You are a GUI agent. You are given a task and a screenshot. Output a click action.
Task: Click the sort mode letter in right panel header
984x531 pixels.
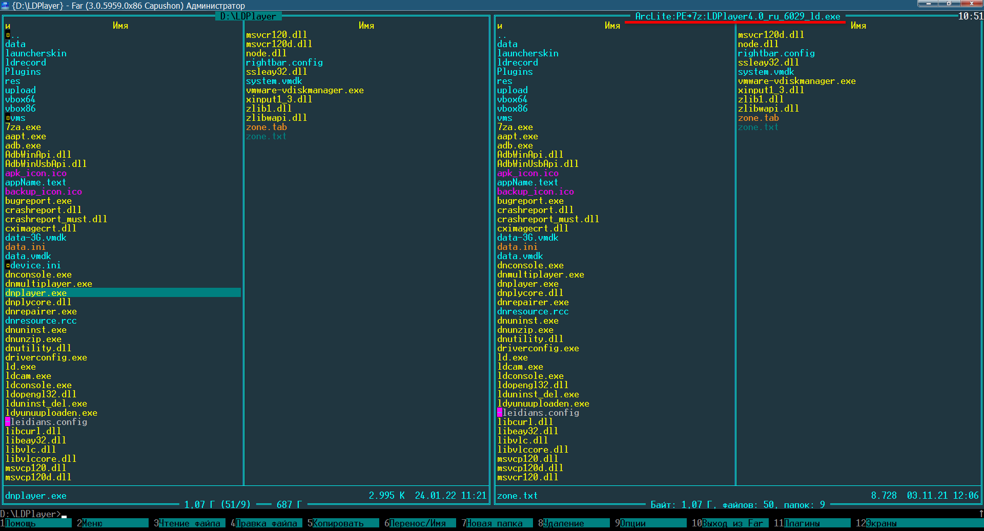[500, 26]
